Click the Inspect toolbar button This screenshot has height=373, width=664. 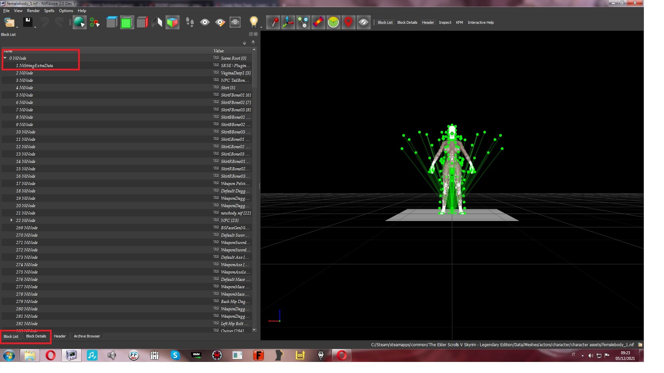[445, 22]
